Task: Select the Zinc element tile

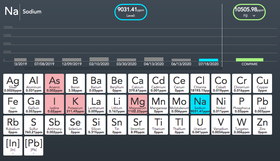Action: (262, 125)
